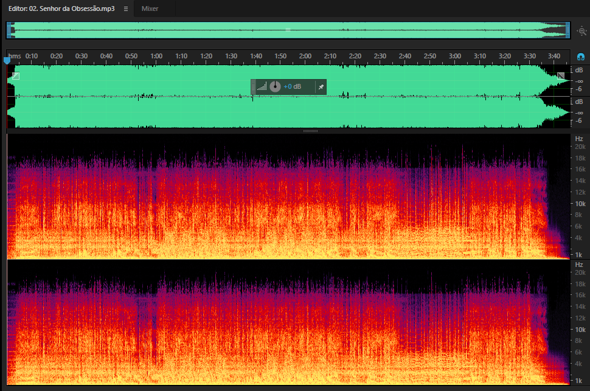
Task: Click the +0 dB gain value
Action: tap(293, 86)
